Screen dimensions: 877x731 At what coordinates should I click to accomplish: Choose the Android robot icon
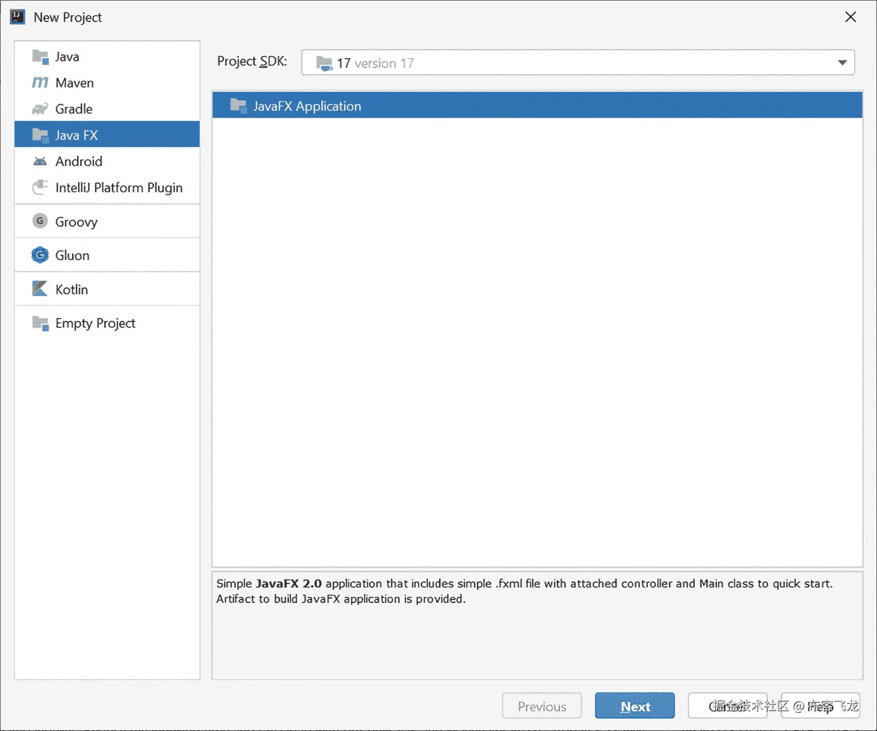pyautogui.click(x=40, y=162)
